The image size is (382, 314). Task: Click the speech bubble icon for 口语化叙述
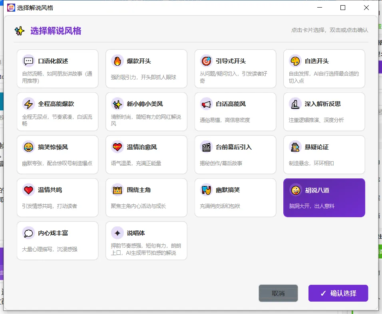pos(28,61)
